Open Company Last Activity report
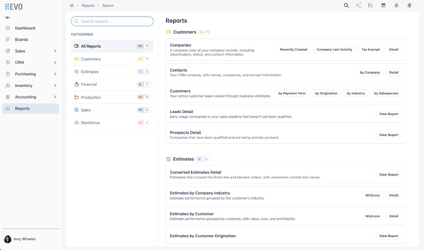This screenshot has width=424, height=250. point(334,49)
